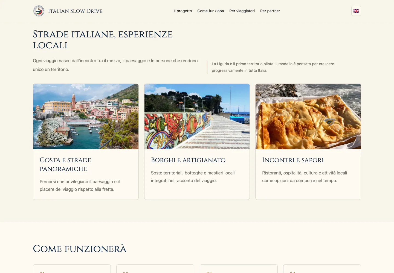Viewport: 394px width, 273px height.
Task: Select the Costa e strade panoramiche heading
Action: (65, 164)
